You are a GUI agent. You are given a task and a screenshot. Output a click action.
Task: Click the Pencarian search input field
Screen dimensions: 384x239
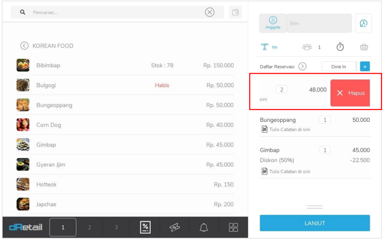pos(114,12)
